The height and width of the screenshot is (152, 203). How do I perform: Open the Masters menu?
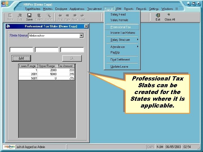coord(48,9)
